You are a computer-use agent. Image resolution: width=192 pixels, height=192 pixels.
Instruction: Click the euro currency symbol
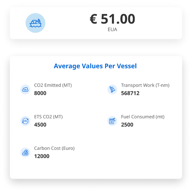click(94, 19)
